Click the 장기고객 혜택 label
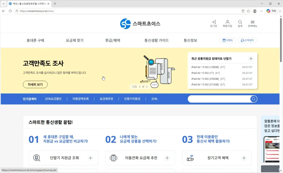The height and width of the screenshot is (173, 283). tap(218, 158)
